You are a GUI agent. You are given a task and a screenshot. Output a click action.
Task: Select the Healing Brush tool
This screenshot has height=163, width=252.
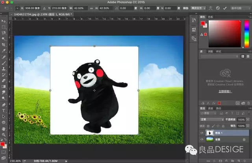[x=4, y=57]
